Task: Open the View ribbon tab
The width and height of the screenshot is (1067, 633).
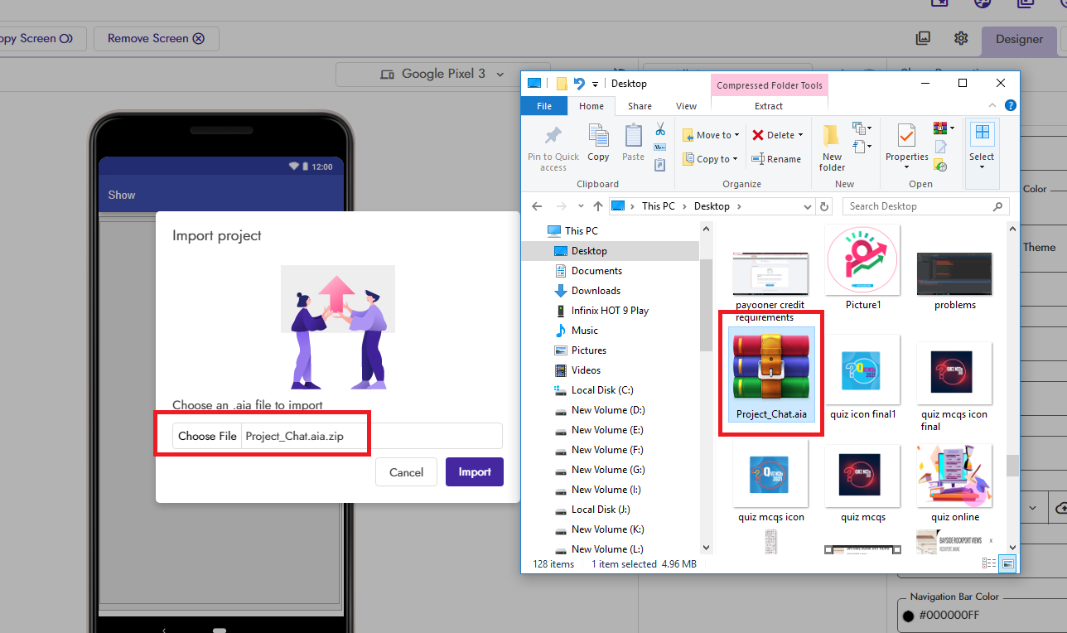Action: 686,106
